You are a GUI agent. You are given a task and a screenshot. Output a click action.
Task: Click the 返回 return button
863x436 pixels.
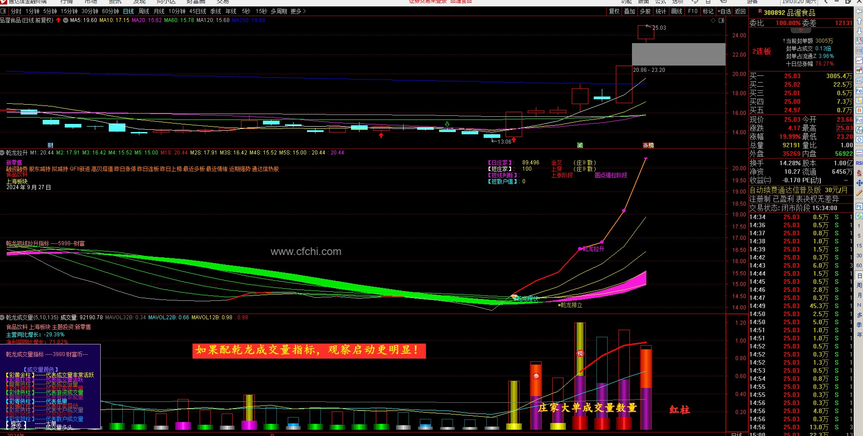click(740, 11)
